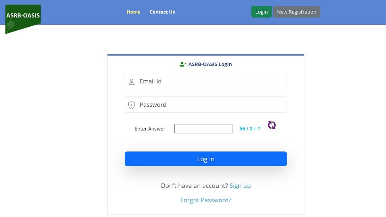Click the captcha question 56 / 2
This screenshot has height=217, width=386.
coord(250,128)
